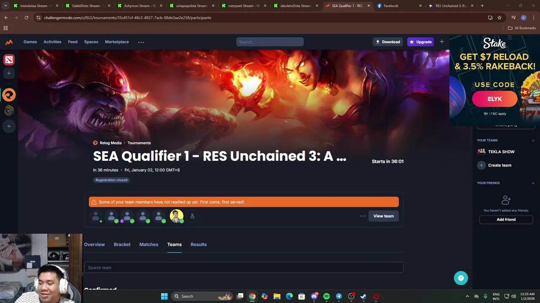The image size is (540, 303).
Task: Show hidden system tray icons
Action: point(467,296)
